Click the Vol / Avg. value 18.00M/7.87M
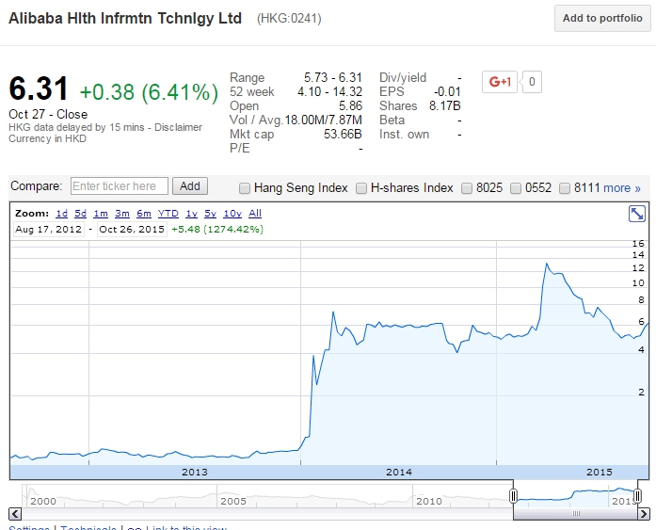 point(324,120)
